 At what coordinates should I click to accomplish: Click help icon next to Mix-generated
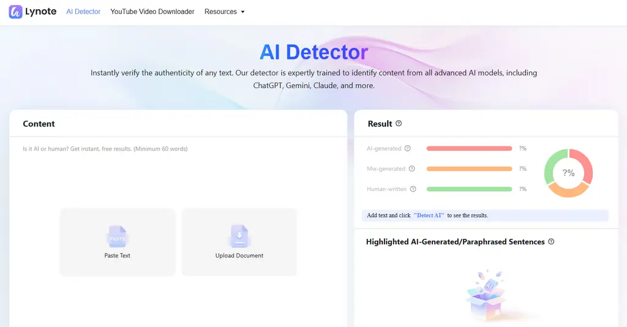(x=412, y=168)
